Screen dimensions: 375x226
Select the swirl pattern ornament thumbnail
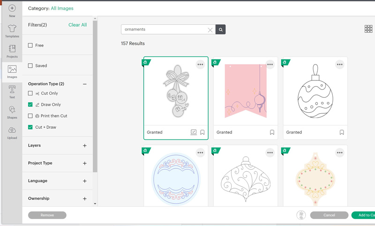point(246,180)
